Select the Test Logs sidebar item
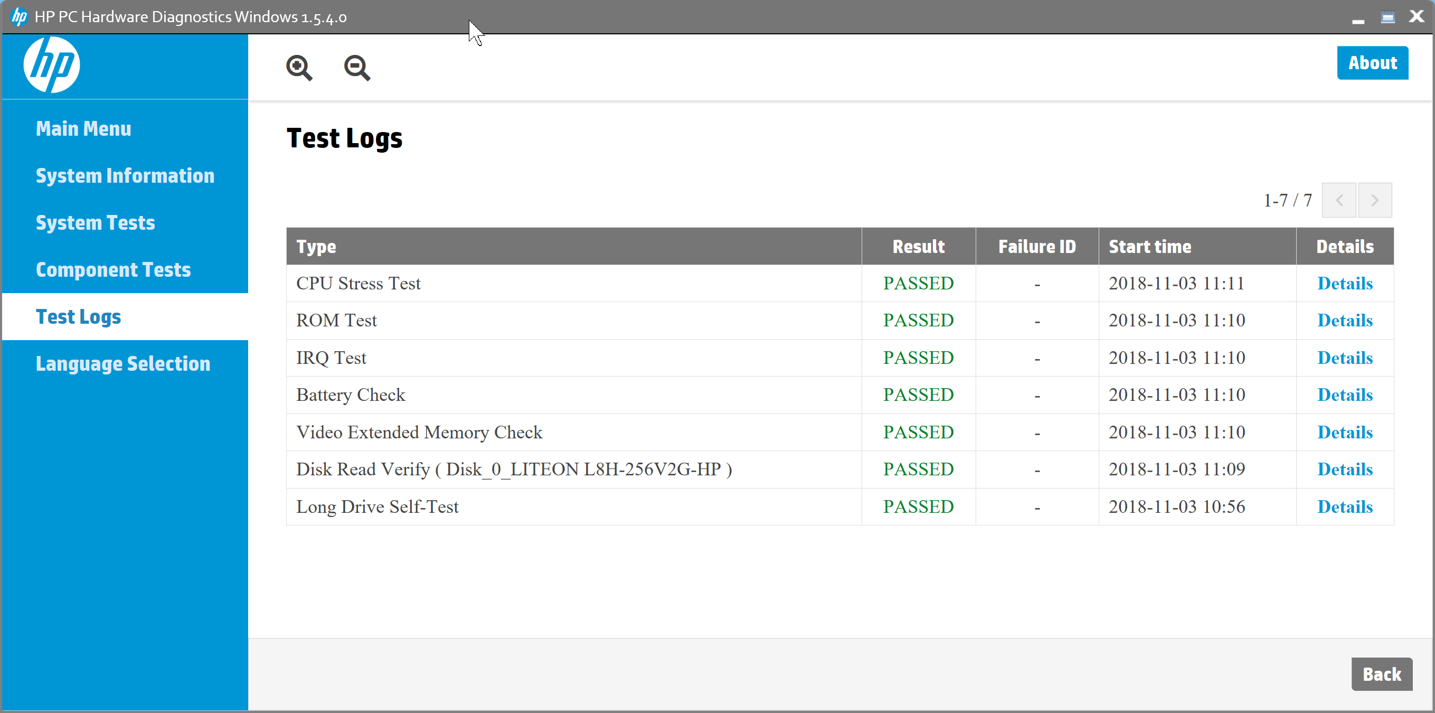 click(x=79, y=317)
